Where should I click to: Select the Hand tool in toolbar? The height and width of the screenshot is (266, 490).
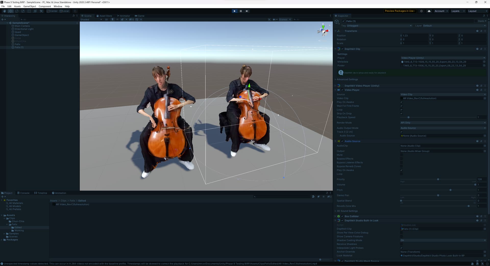4,11
